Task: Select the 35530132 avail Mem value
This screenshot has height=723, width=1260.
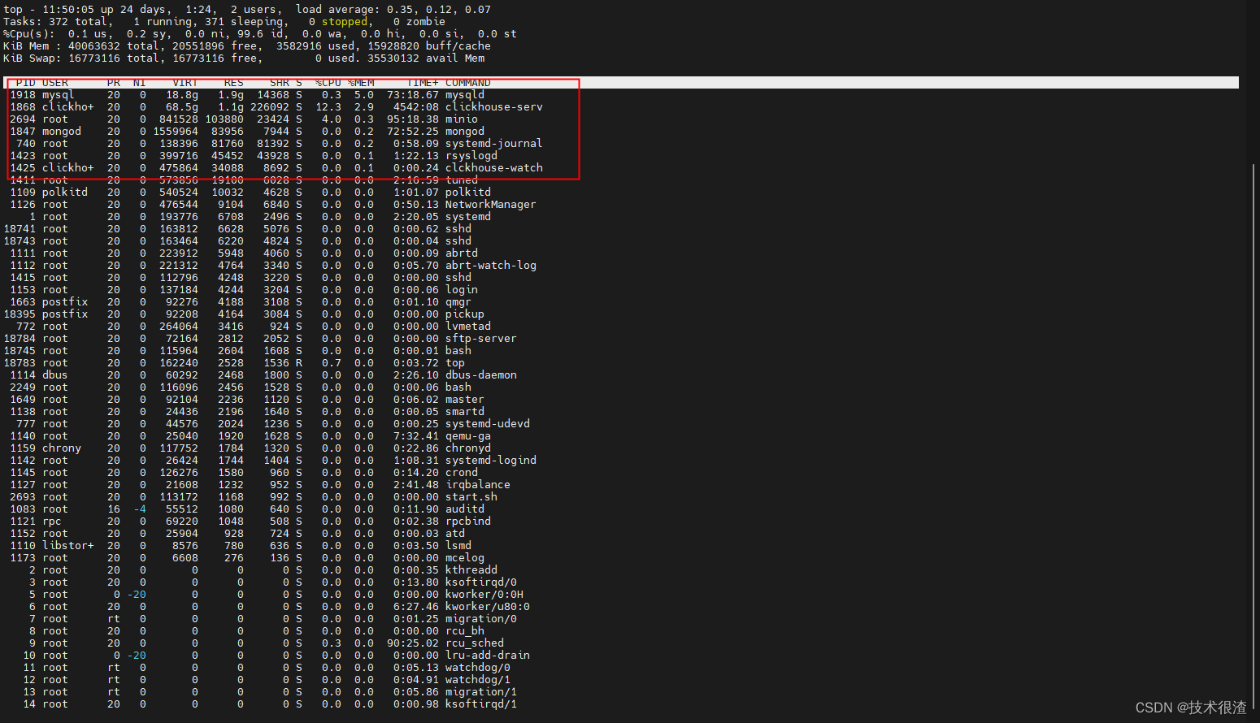Action: point(426,58)
